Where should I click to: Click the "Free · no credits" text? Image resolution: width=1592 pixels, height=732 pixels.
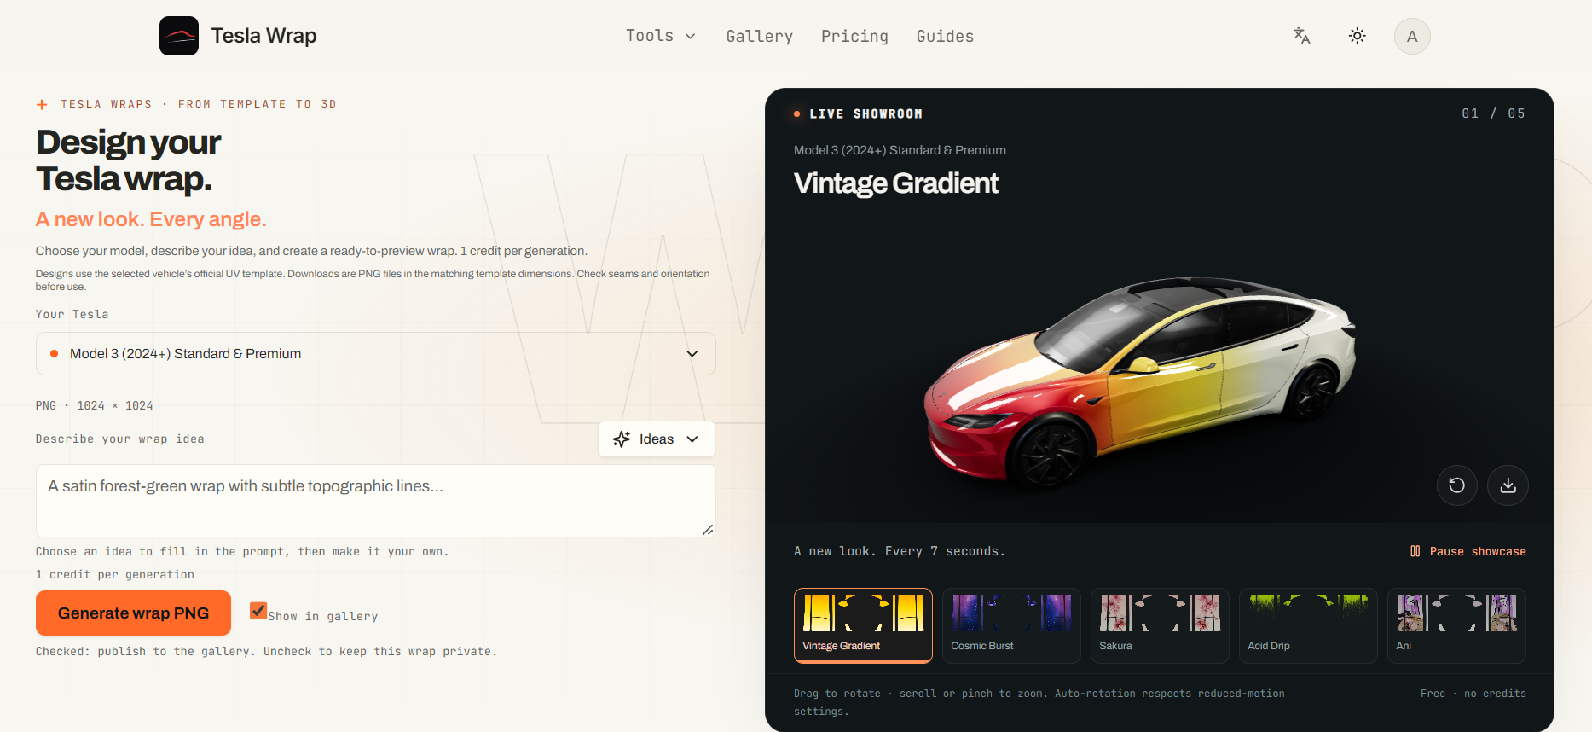(1473, 694)
